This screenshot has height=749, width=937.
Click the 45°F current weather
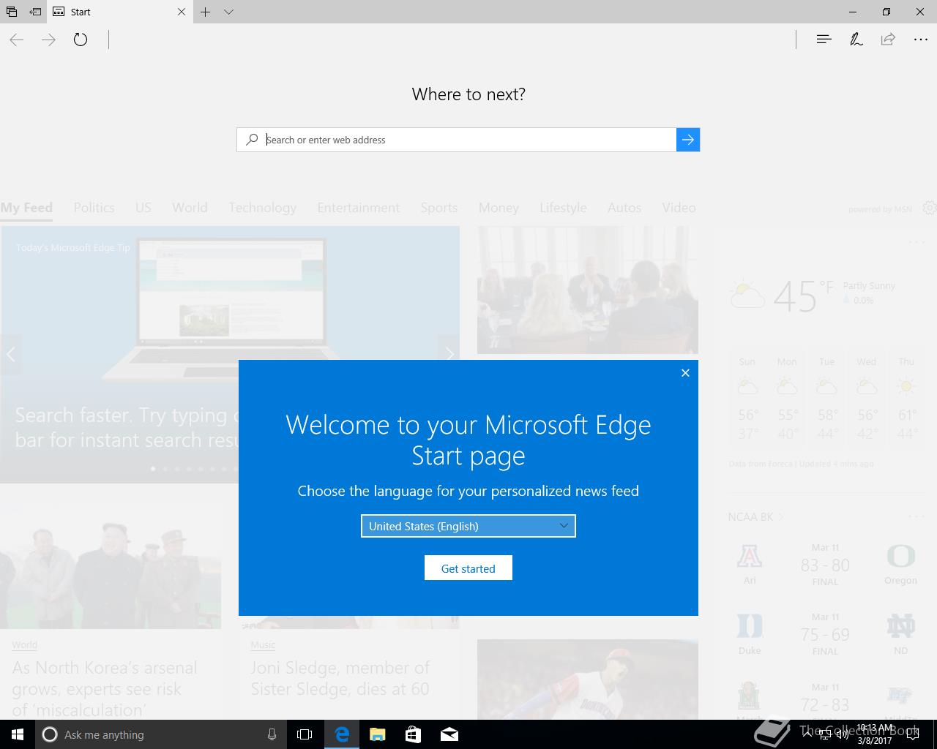pyautogui.click(x=803, y=296)
